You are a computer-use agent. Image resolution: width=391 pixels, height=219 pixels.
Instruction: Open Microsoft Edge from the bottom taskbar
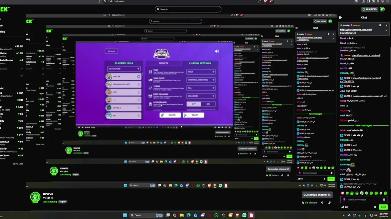(x=188, y=215)
